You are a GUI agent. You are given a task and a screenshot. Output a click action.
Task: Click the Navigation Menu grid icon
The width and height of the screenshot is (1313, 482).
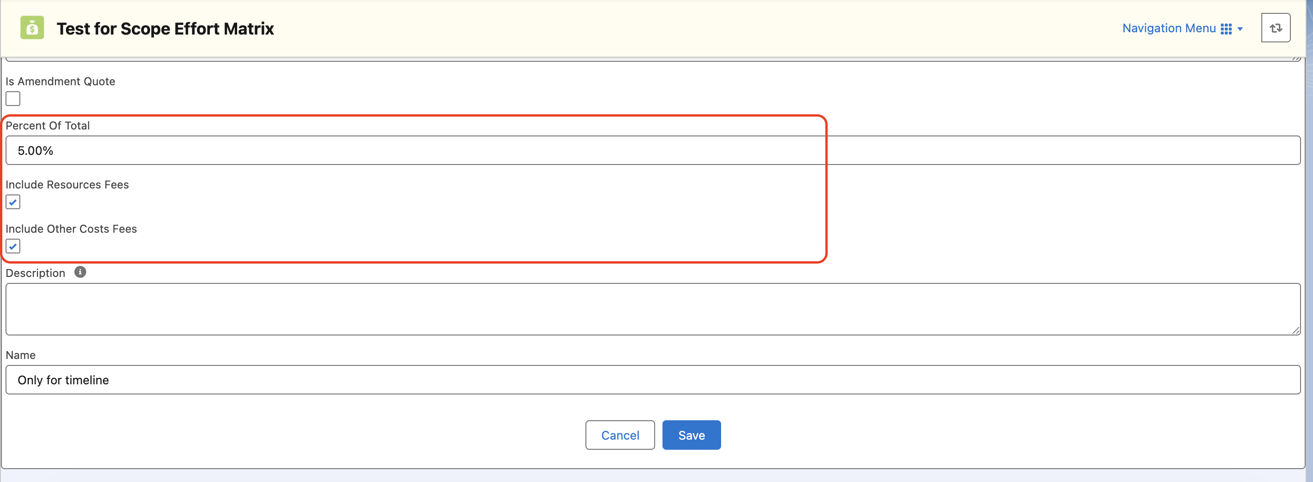click(1226, 29)
